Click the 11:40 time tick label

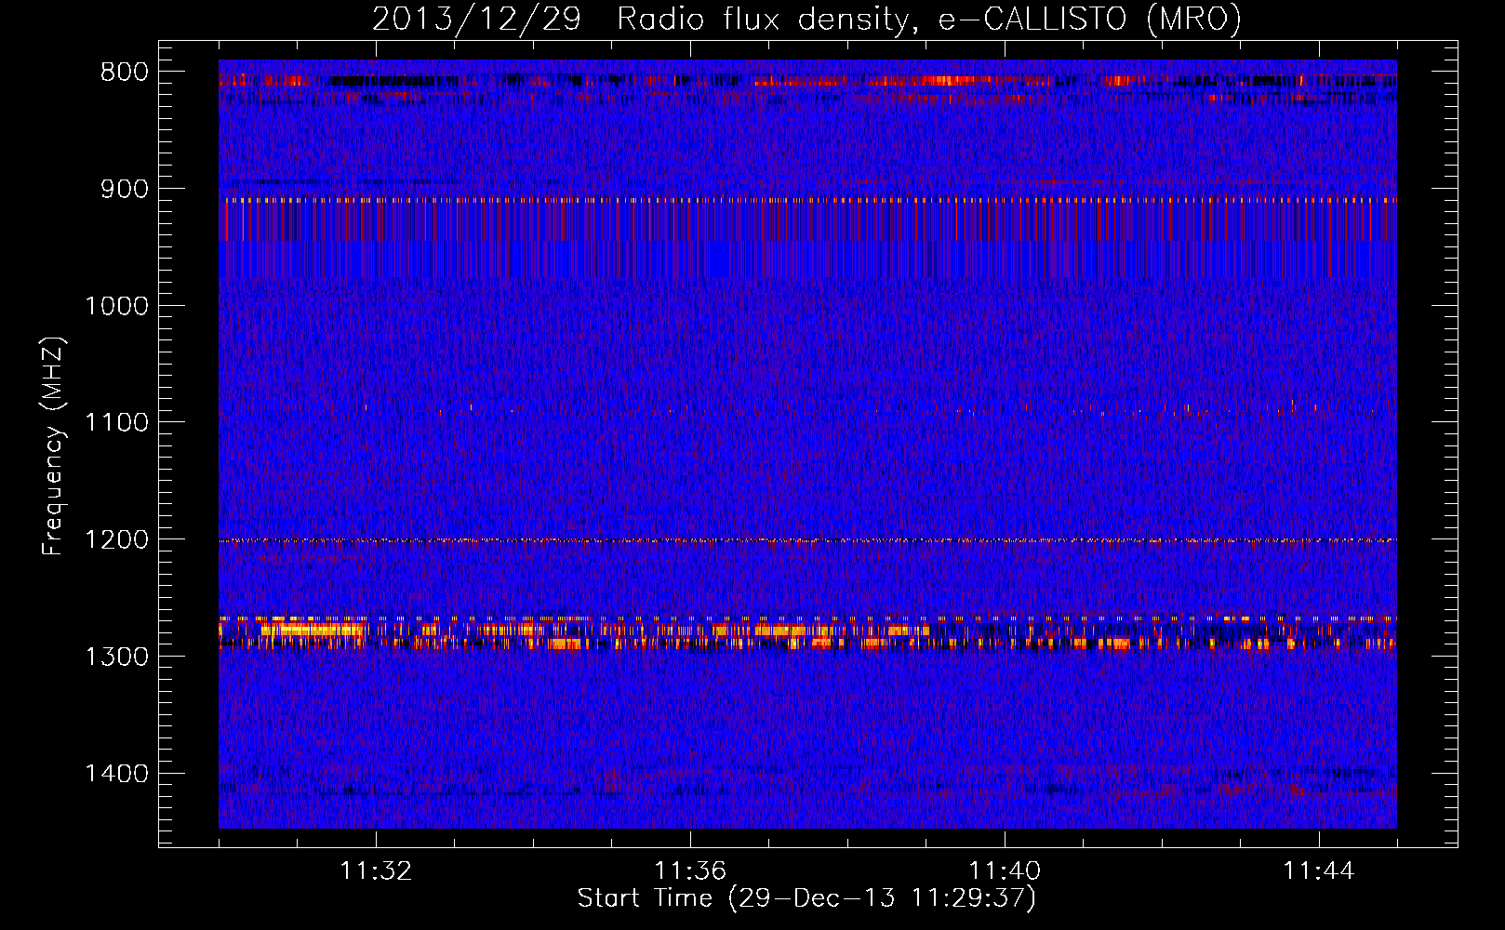pyautogui.click(x=1005, y=871)
